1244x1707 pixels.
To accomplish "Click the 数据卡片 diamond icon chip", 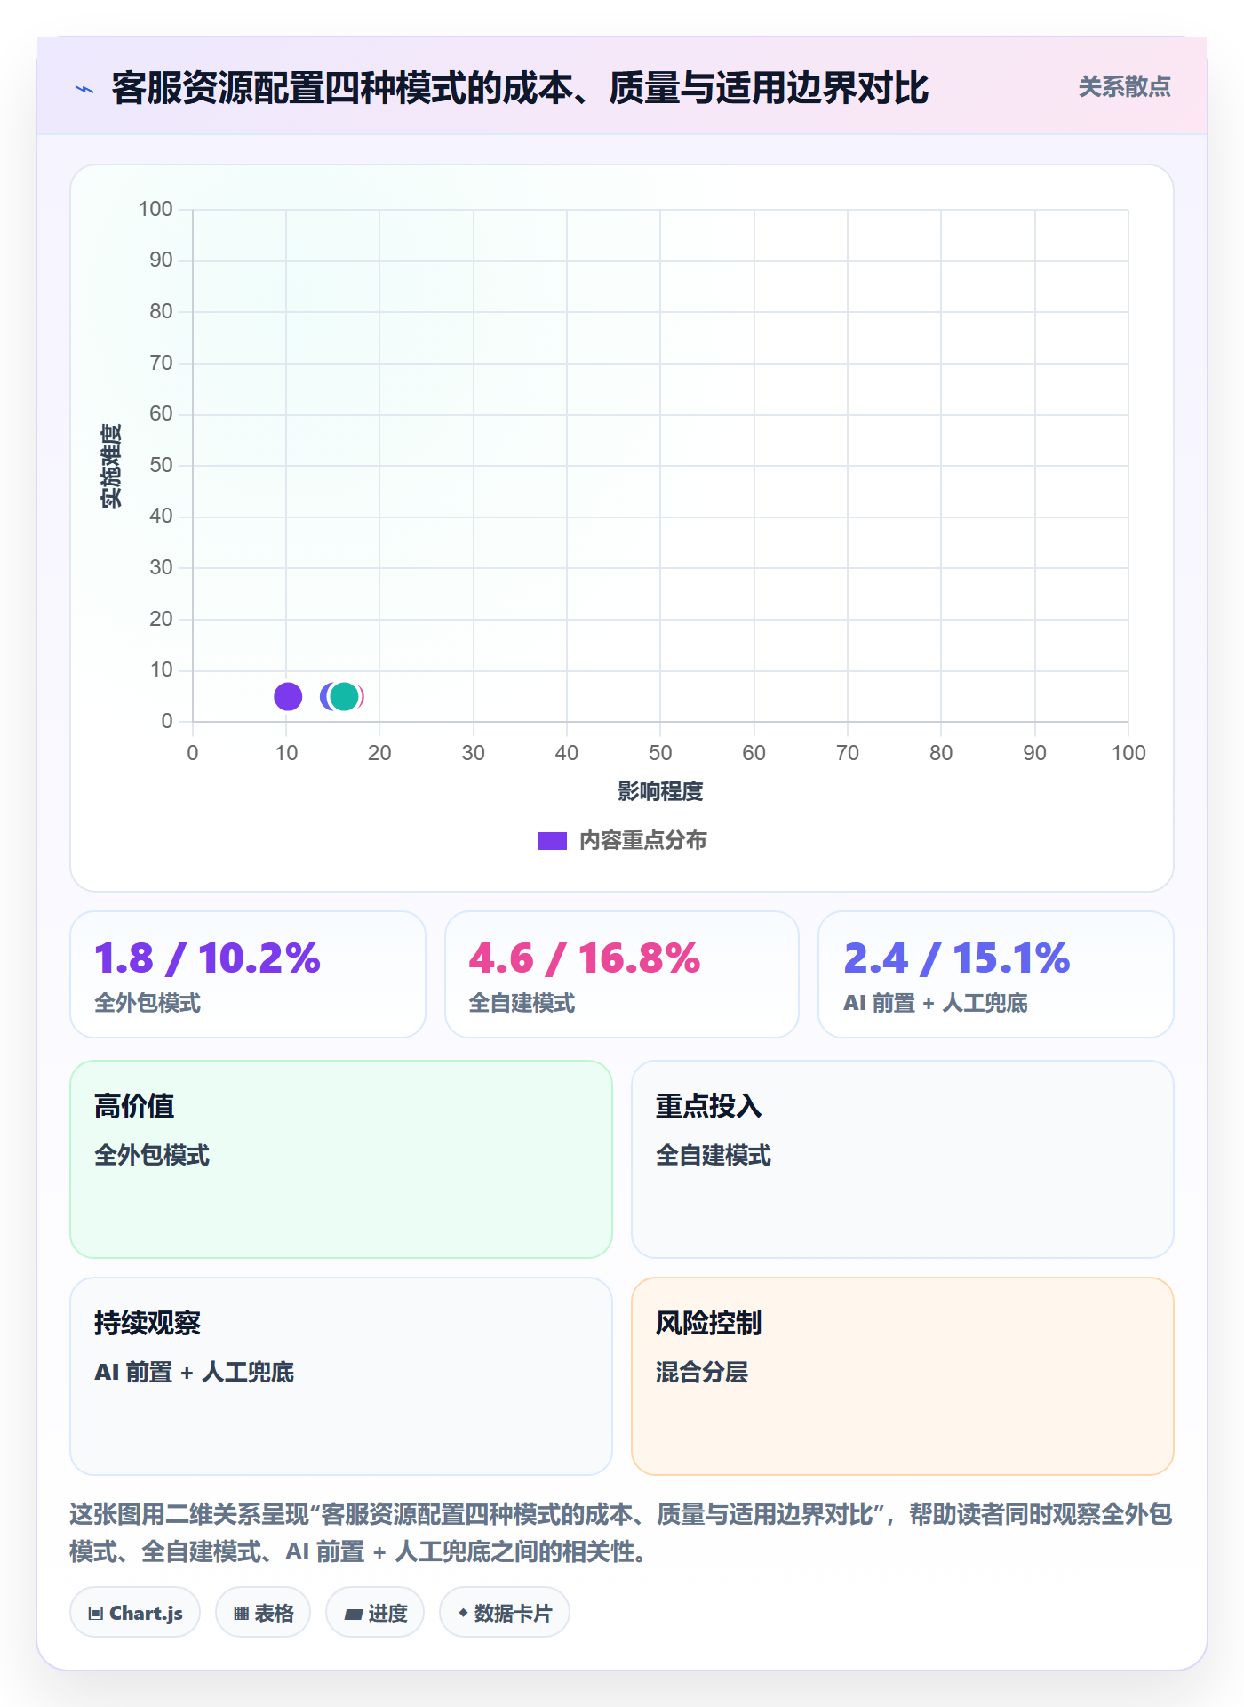I will point(505,1612).
